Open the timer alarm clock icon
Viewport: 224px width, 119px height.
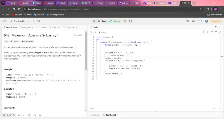pyautogui.click(x=125, y=21)
